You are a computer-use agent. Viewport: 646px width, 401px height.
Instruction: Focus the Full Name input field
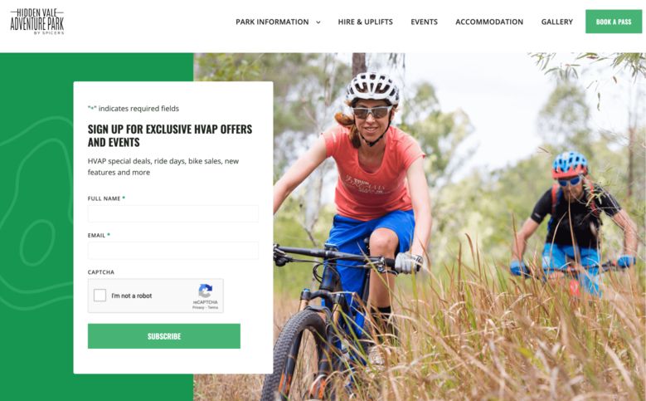173,213
